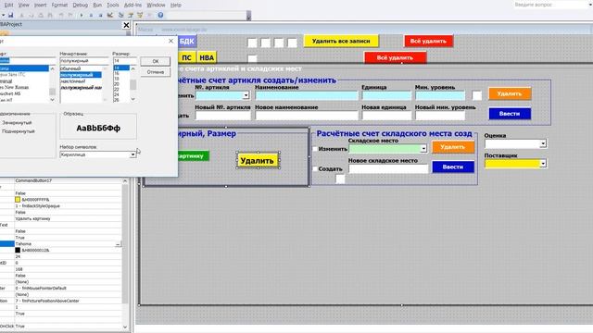Select the green картинку button
The width and height of the screenshot is (593, 333).
tap(193, 155)
